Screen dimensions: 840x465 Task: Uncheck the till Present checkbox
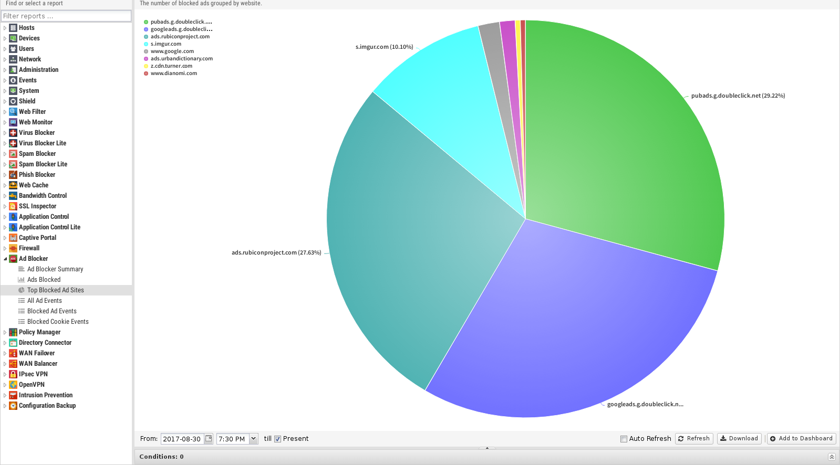[x=277, y=439]
